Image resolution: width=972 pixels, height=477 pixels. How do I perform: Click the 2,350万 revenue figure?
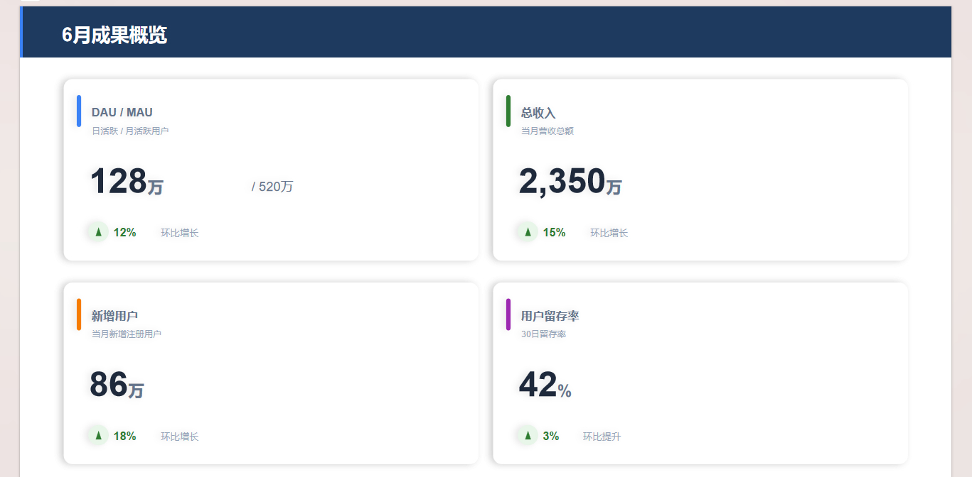click(x=570, y=181)
